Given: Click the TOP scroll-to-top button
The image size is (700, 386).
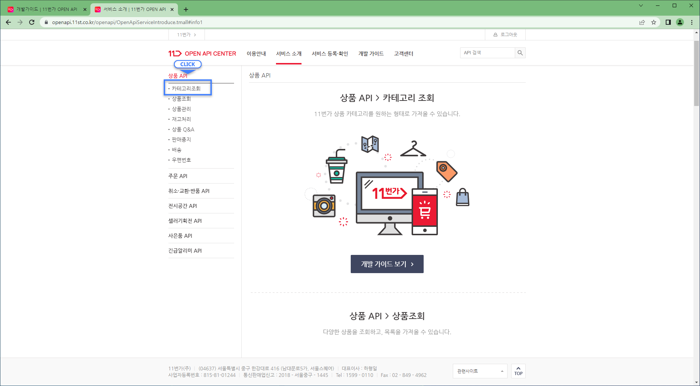Looking at the screenshot, I should (x=518, y=371).
